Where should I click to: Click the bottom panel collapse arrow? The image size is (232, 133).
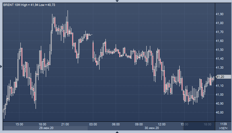click(x=116, y=132)
